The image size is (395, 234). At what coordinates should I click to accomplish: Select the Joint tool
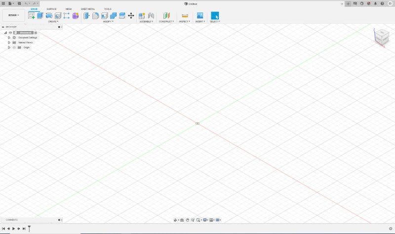click(151, 16)
